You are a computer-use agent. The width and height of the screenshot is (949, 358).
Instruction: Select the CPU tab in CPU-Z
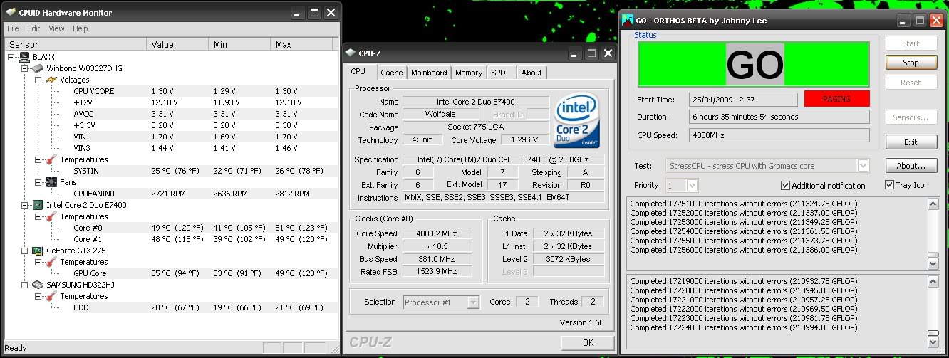tap(358, 71)
